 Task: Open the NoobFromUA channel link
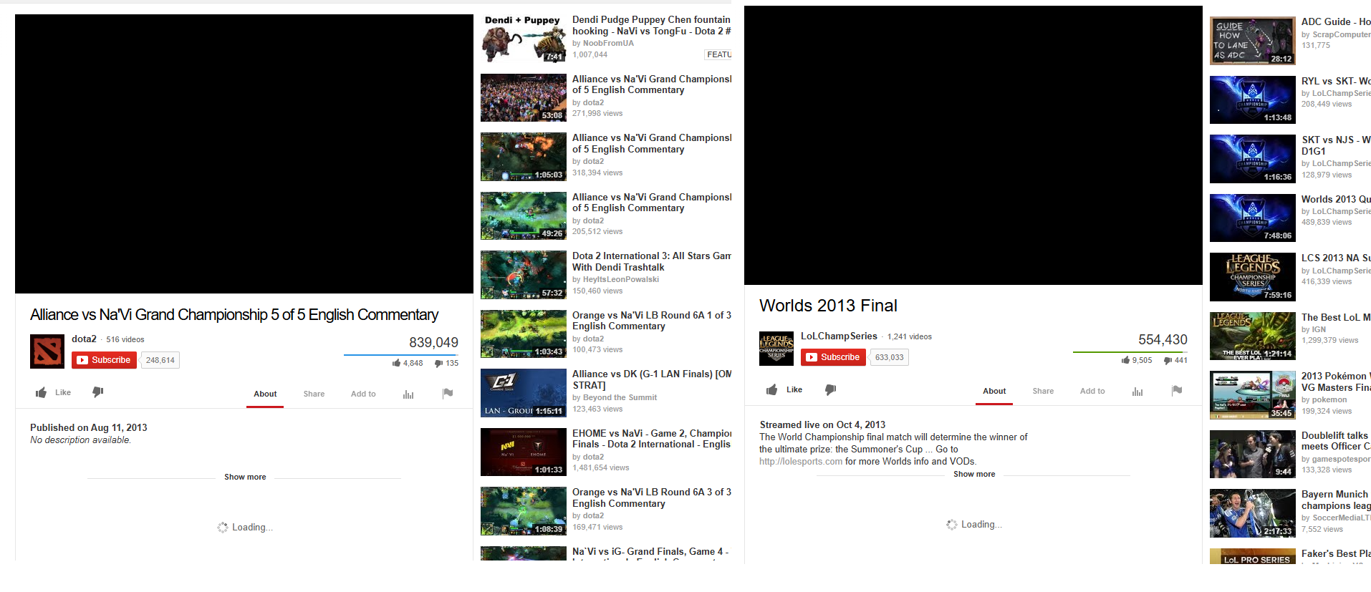[x=608, y=43]
